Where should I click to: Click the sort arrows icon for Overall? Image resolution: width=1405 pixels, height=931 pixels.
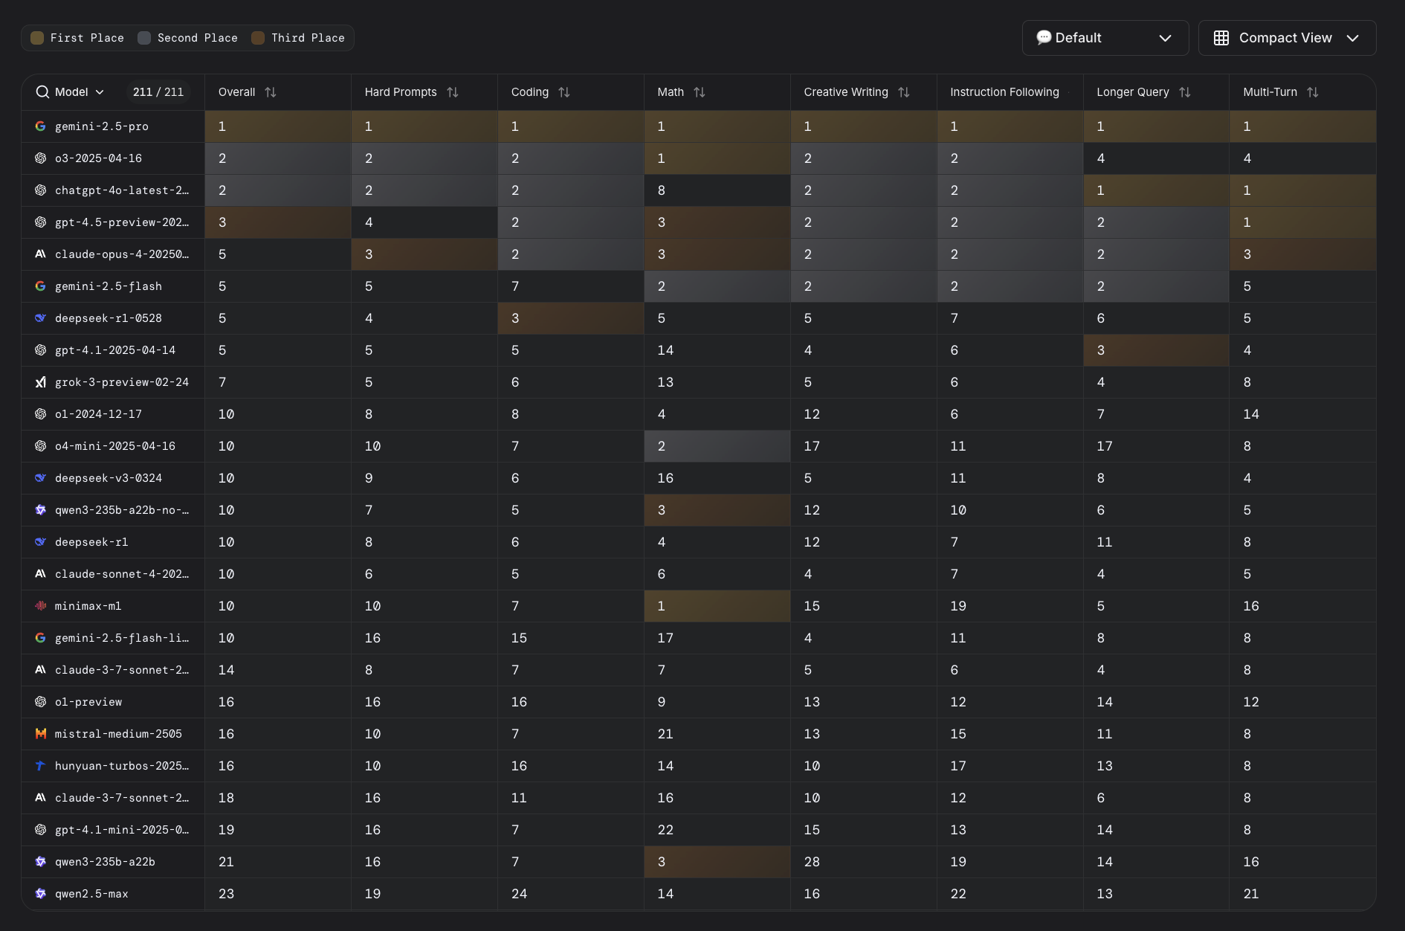[x=271, y=92]
